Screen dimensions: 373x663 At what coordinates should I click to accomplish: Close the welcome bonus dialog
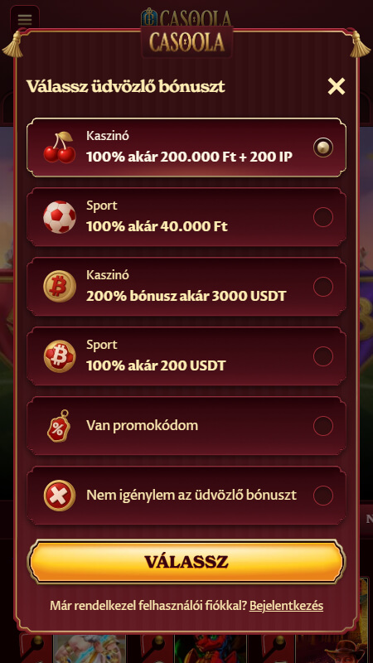click(x=337, y=86)
